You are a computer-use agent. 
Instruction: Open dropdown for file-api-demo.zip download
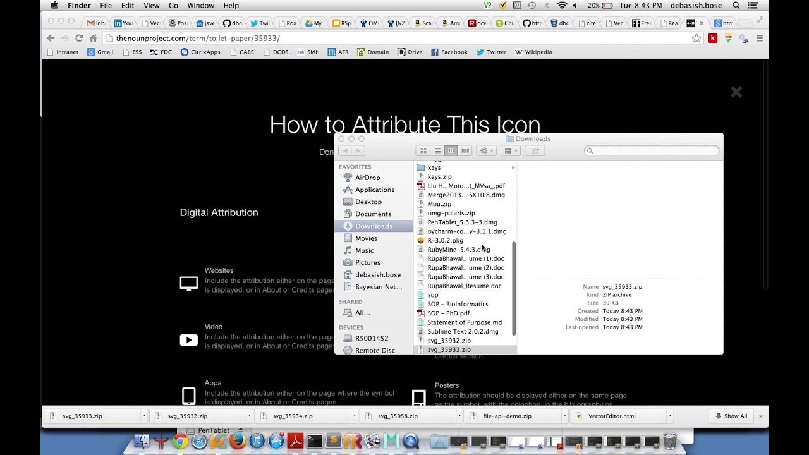click(x=564, y=416)
